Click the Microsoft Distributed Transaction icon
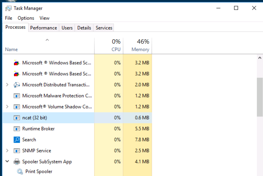The width and height of the screenshot is (263, 176). [16, 85]
